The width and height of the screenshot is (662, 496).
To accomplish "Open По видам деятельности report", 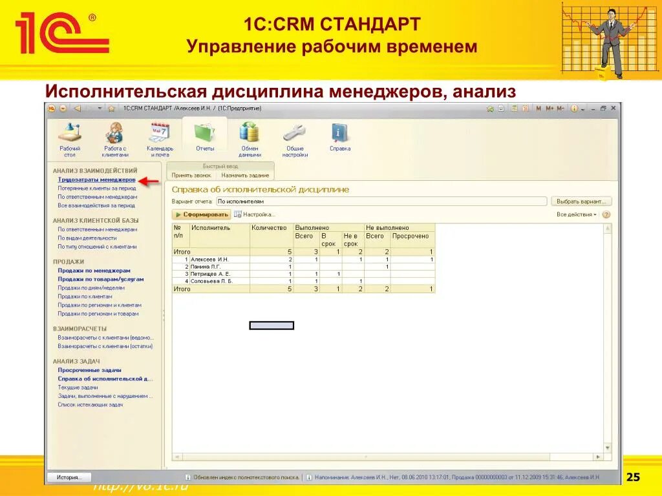I will [87, 238].
